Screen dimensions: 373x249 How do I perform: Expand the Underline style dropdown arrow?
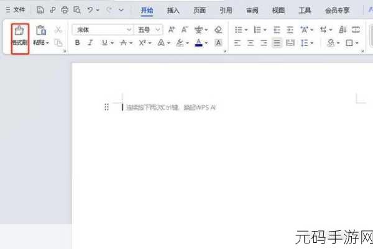(x=113, y=43)
